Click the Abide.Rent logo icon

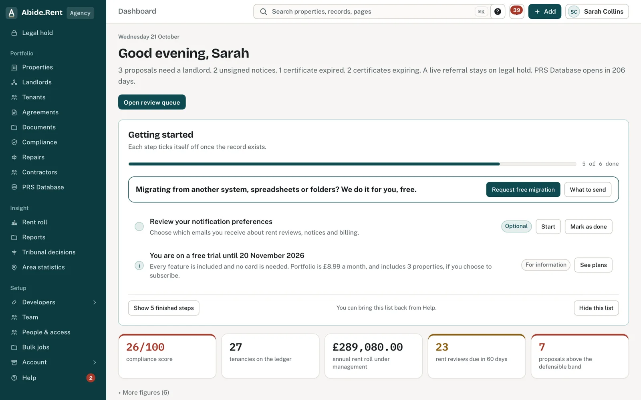click(x=12, y=13)
